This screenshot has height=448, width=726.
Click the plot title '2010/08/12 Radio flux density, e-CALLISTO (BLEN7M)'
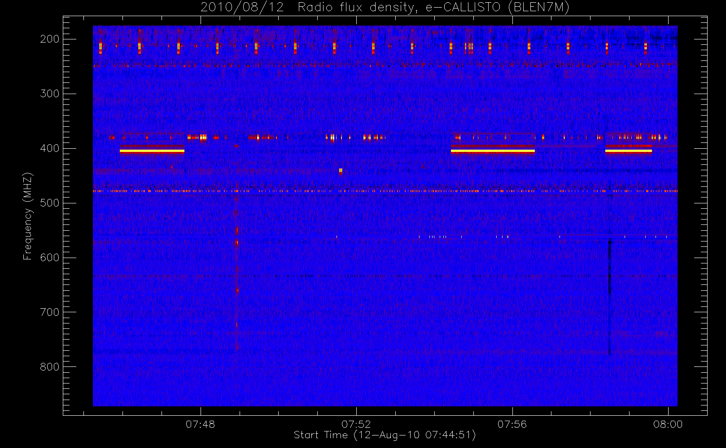click(x=385, y=8)
